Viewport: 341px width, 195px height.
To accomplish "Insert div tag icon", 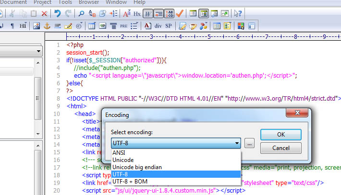I will click(158, 26).
